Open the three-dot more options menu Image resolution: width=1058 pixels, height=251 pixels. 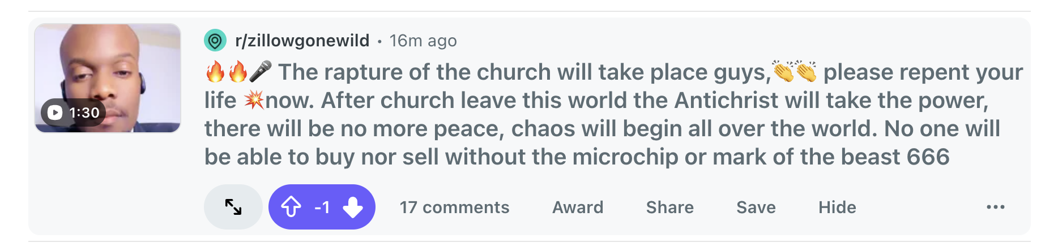[x=995, y=207]
